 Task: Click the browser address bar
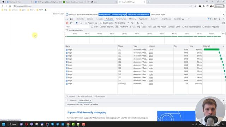pyautogui.click(x=101, y=6)
